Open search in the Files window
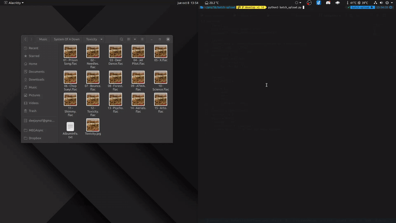 coord(121,39)
